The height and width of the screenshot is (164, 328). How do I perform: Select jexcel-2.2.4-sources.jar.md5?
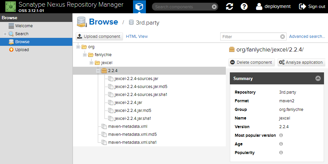tap(141, 87)
